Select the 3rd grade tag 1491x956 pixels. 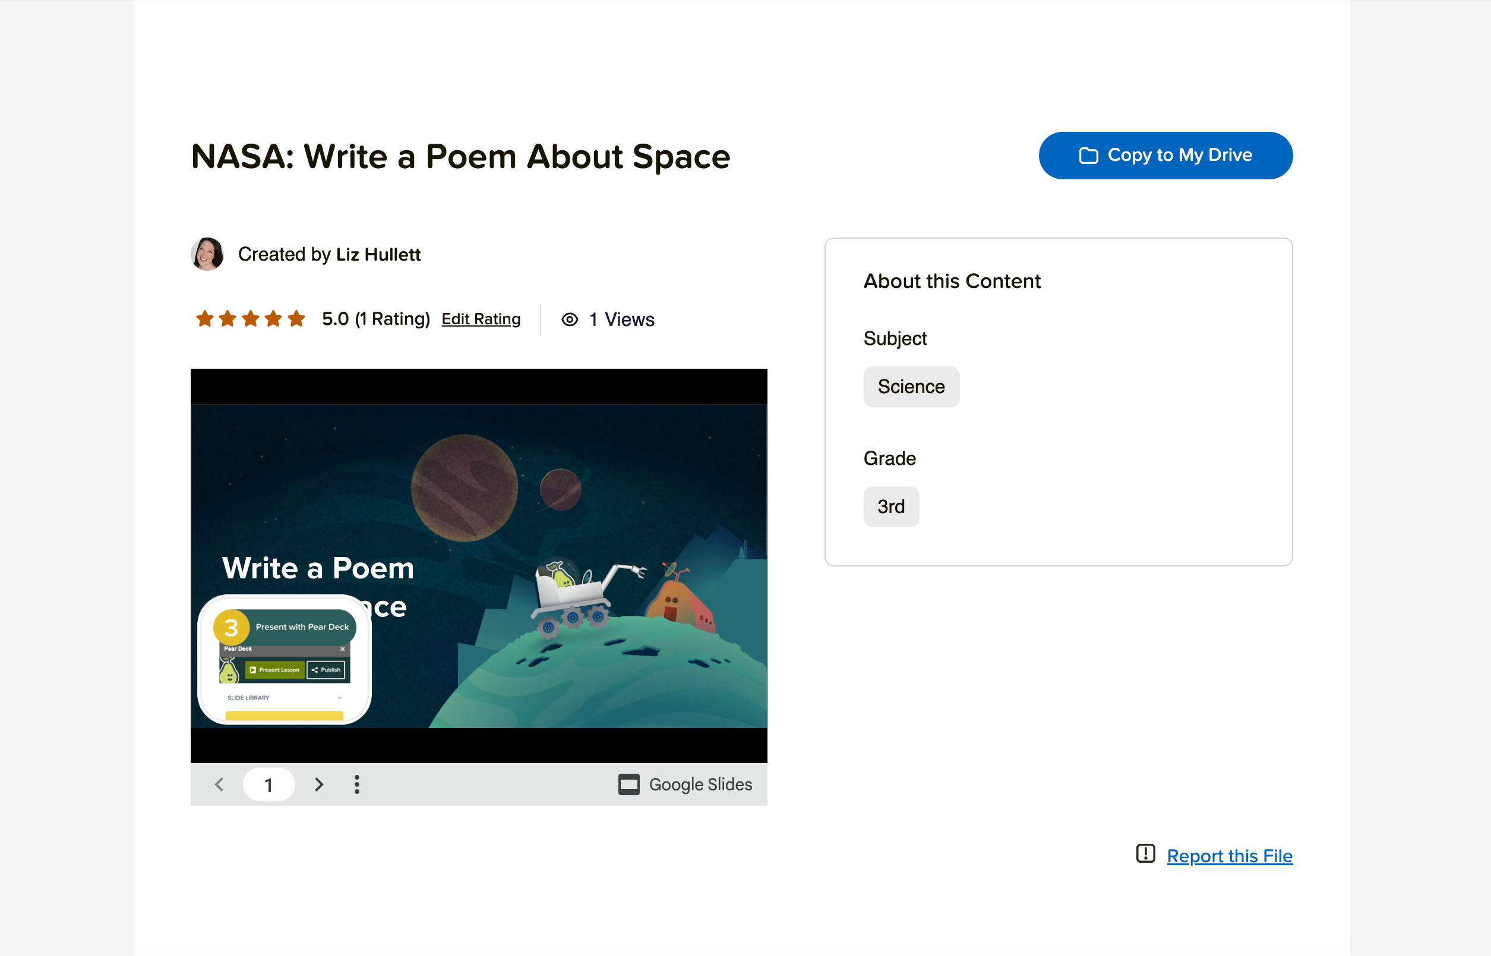[x=890, y=507]
